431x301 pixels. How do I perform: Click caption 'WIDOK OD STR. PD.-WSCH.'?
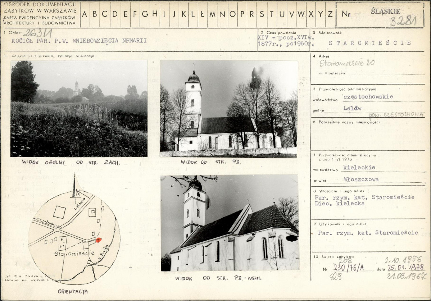click(218, 278)
